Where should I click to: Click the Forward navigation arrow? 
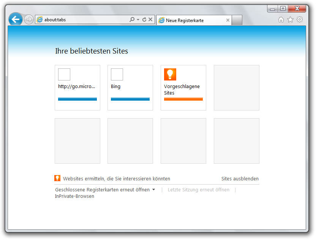pos(29,19)
